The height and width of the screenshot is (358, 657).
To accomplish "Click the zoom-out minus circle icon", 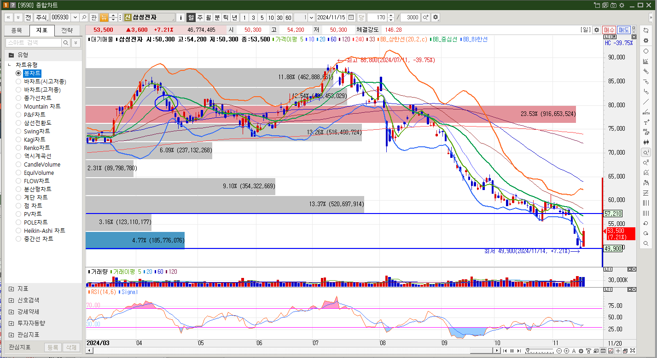I will (559, 351).
